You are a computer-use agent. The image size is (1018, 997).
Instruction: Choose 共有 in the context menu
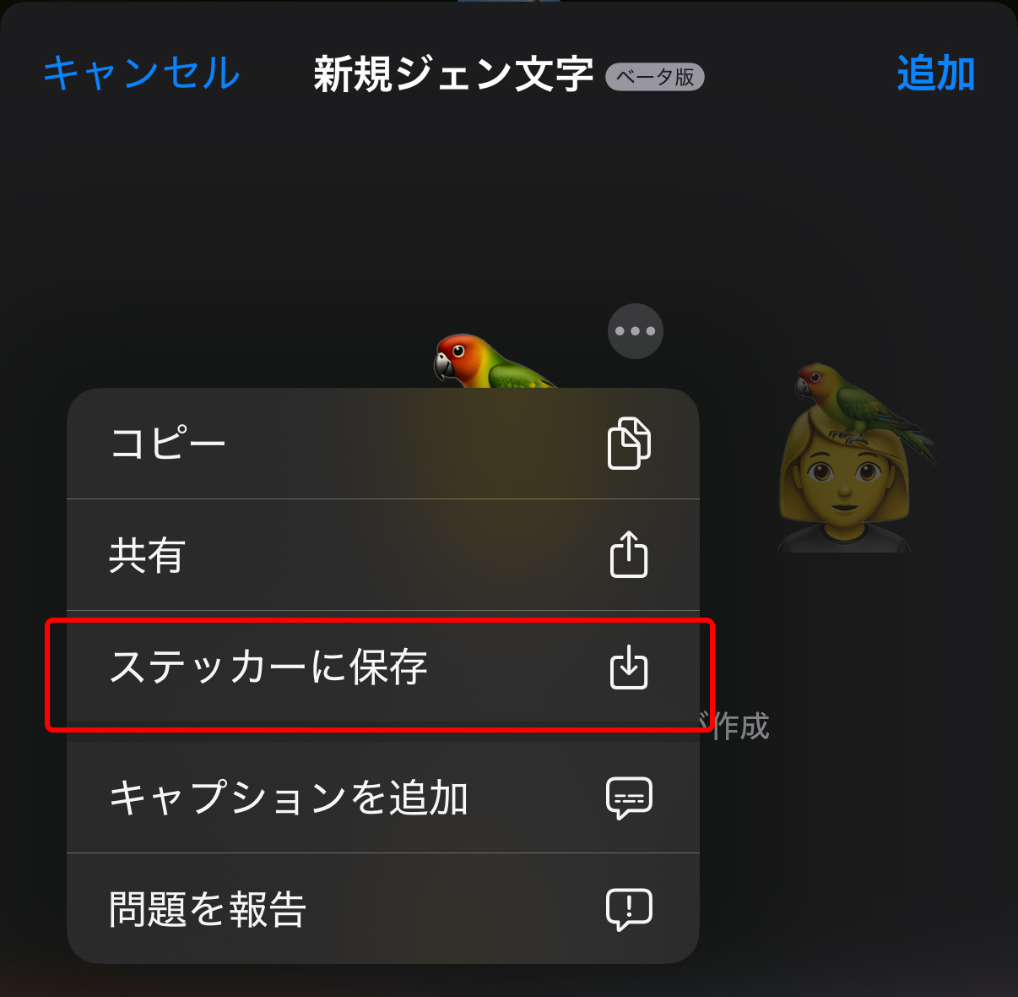pos(383,555)
